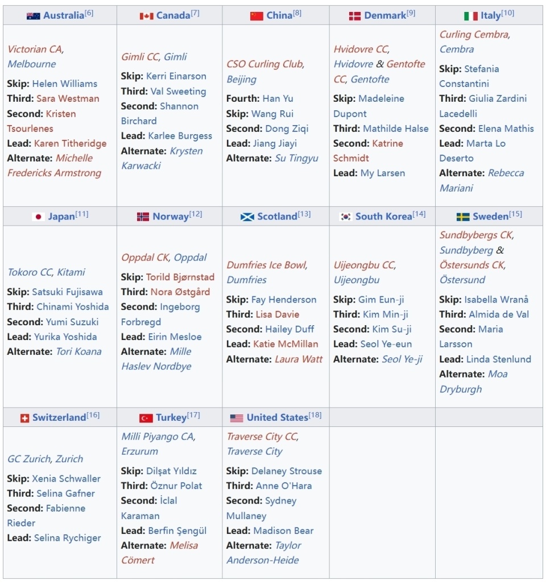Click the Denmark flag icon

(355, 16)
